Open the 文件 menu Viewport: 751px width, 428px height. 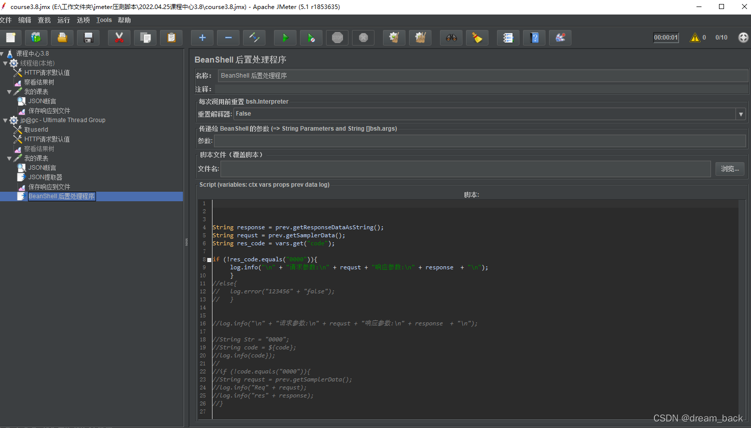tap(5, 20)
